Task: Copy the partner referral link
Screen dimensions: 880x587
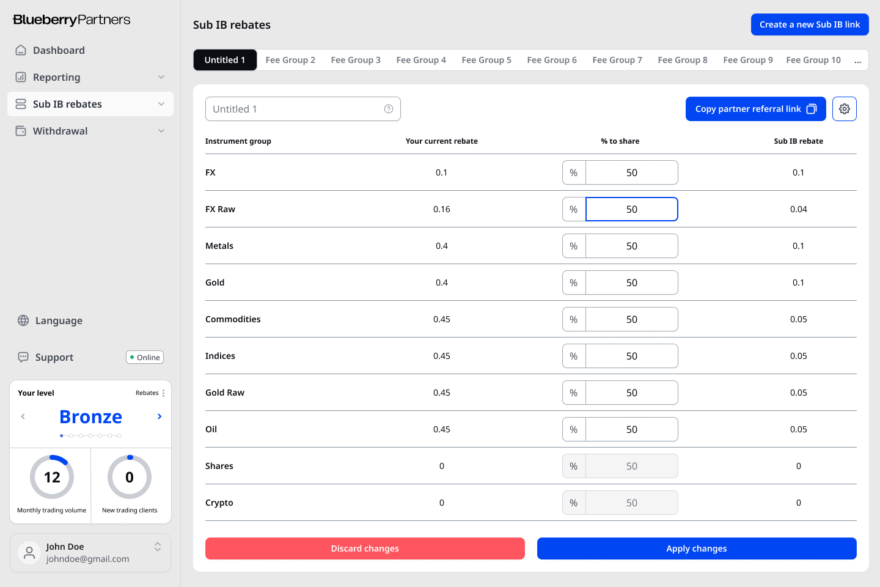Action: click(756, 109)
